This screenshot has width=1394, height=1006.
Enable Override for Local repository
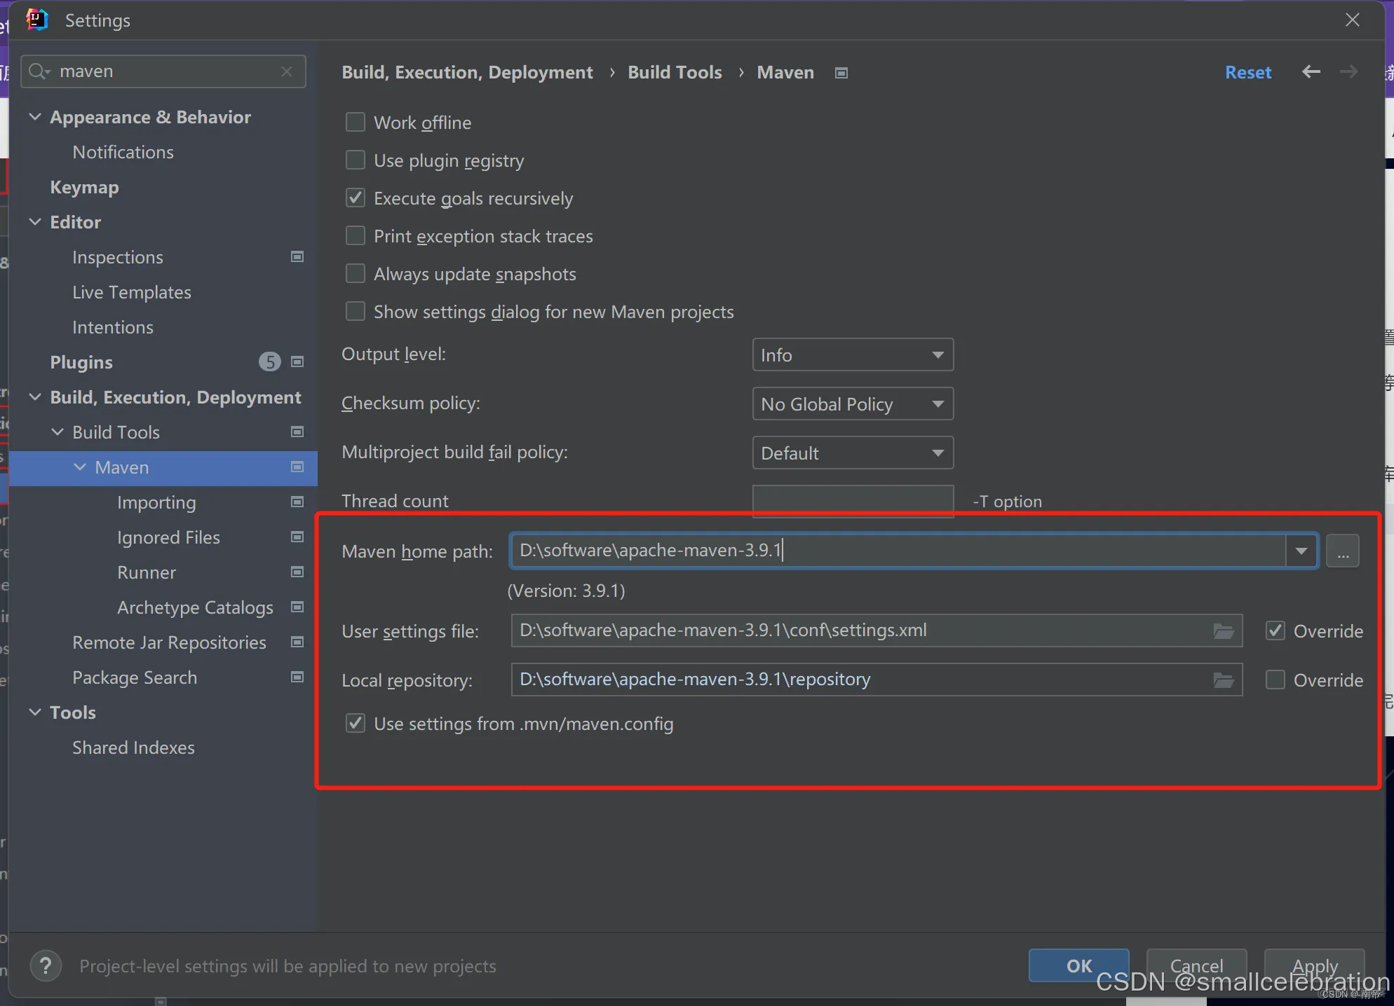[x=1275, y=679]
